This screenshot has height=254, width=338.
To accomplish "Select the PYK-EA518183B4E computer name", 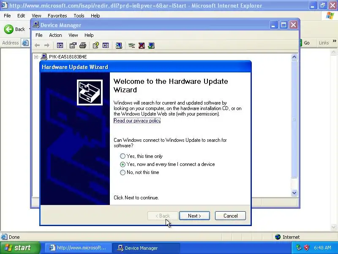I will click(68, 57).
